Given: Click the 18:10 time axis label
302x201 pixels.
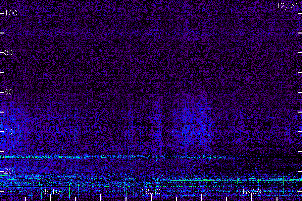Looking at the screenshot, I should [50, 191].
